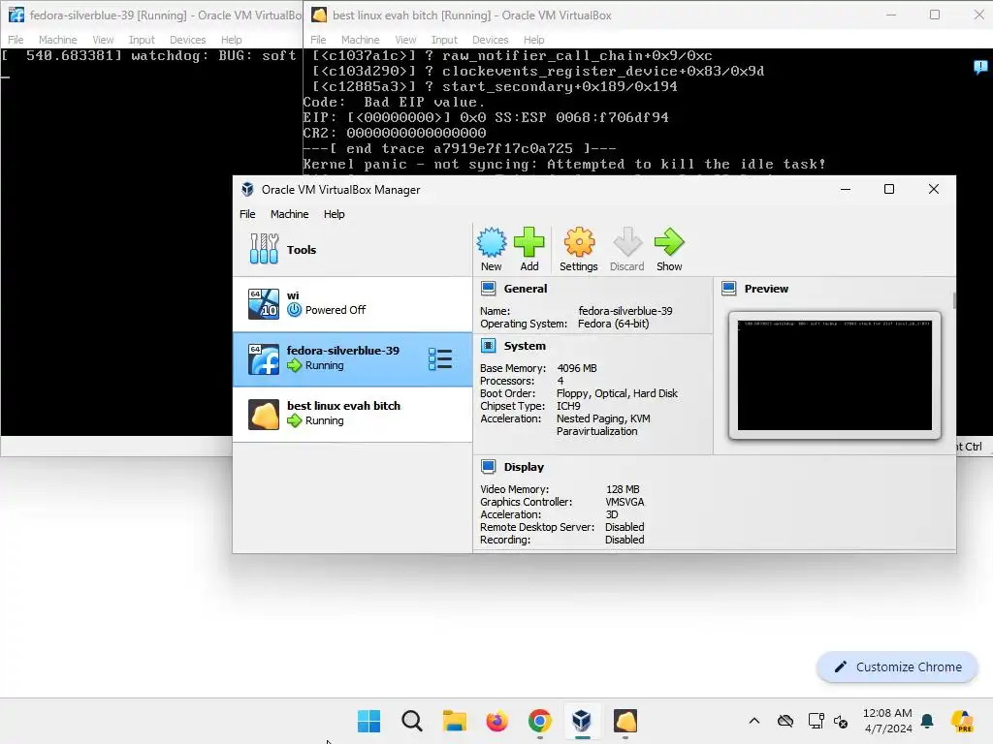Switch to the yellow VM taskbar icon

tap(625, 721)
